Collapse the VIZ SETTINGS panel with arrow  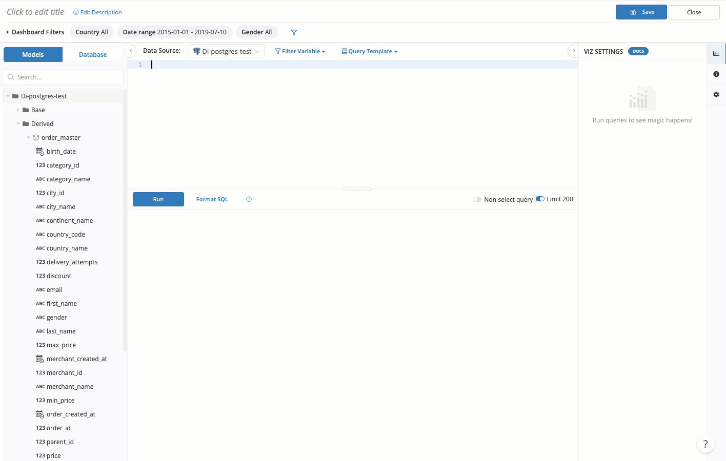(x=574, y=51)
